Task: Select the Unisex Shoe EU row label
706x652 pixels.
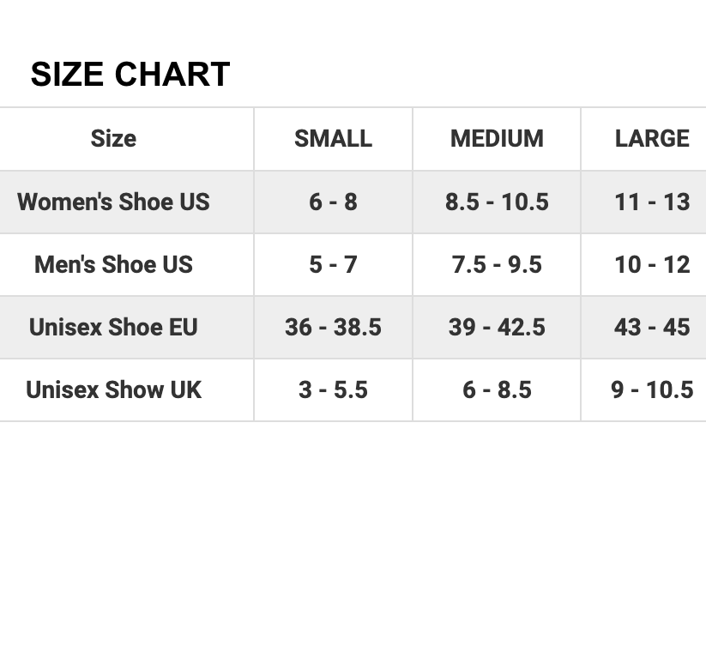Action: click(113, 327)
